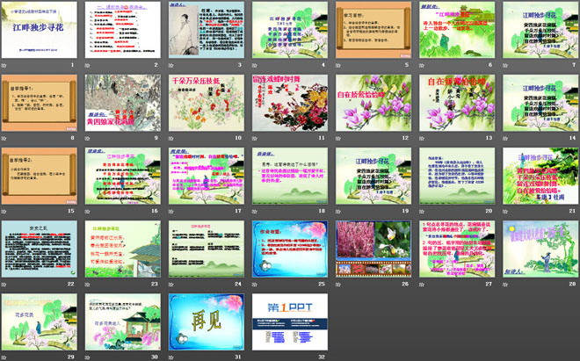Select slide 29 thumbnail
This screenshot has width=580, height=361.
[40, 321]
